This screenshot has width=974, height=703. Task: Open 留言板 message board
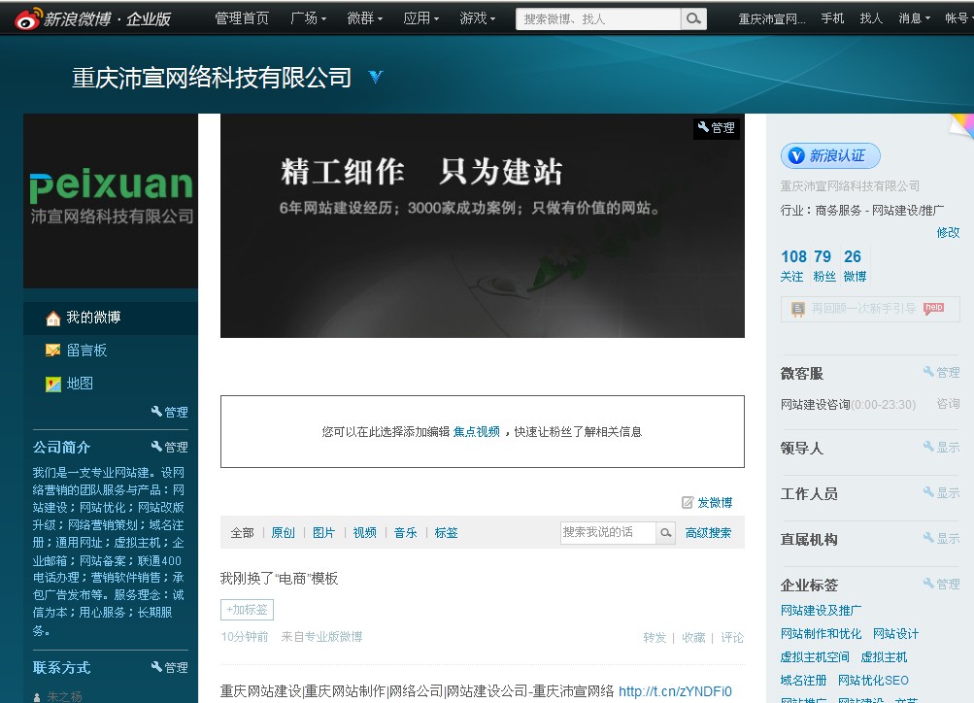click(85, 351)
